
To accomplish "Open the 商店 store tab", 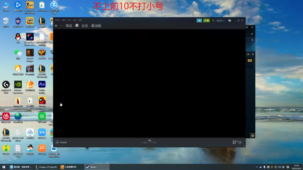I will click(69, 26).
